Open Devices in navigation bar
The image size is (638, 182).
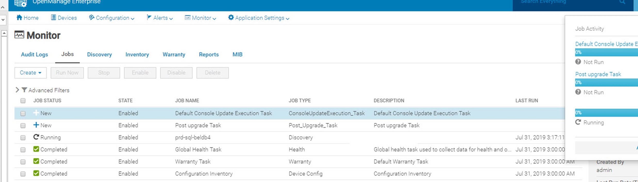click(64, 18)
